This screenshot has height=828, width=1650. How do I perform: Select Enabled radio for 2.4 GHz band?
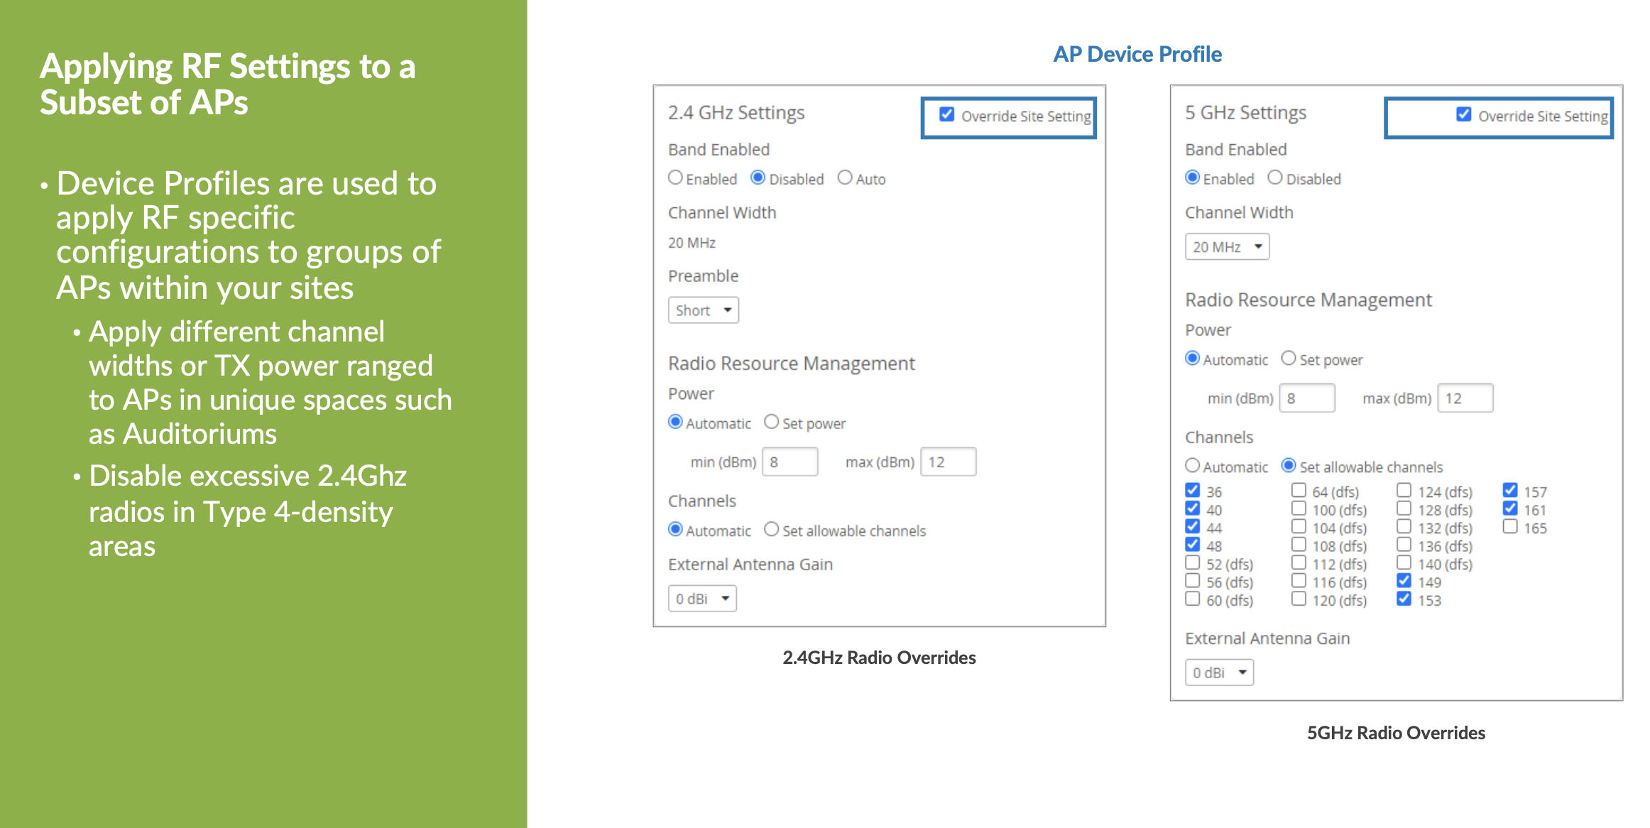[x=675, y=178]
